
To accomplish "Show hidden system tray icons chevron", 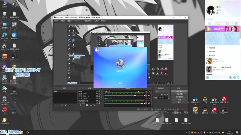I will click(x=186, y=133).
